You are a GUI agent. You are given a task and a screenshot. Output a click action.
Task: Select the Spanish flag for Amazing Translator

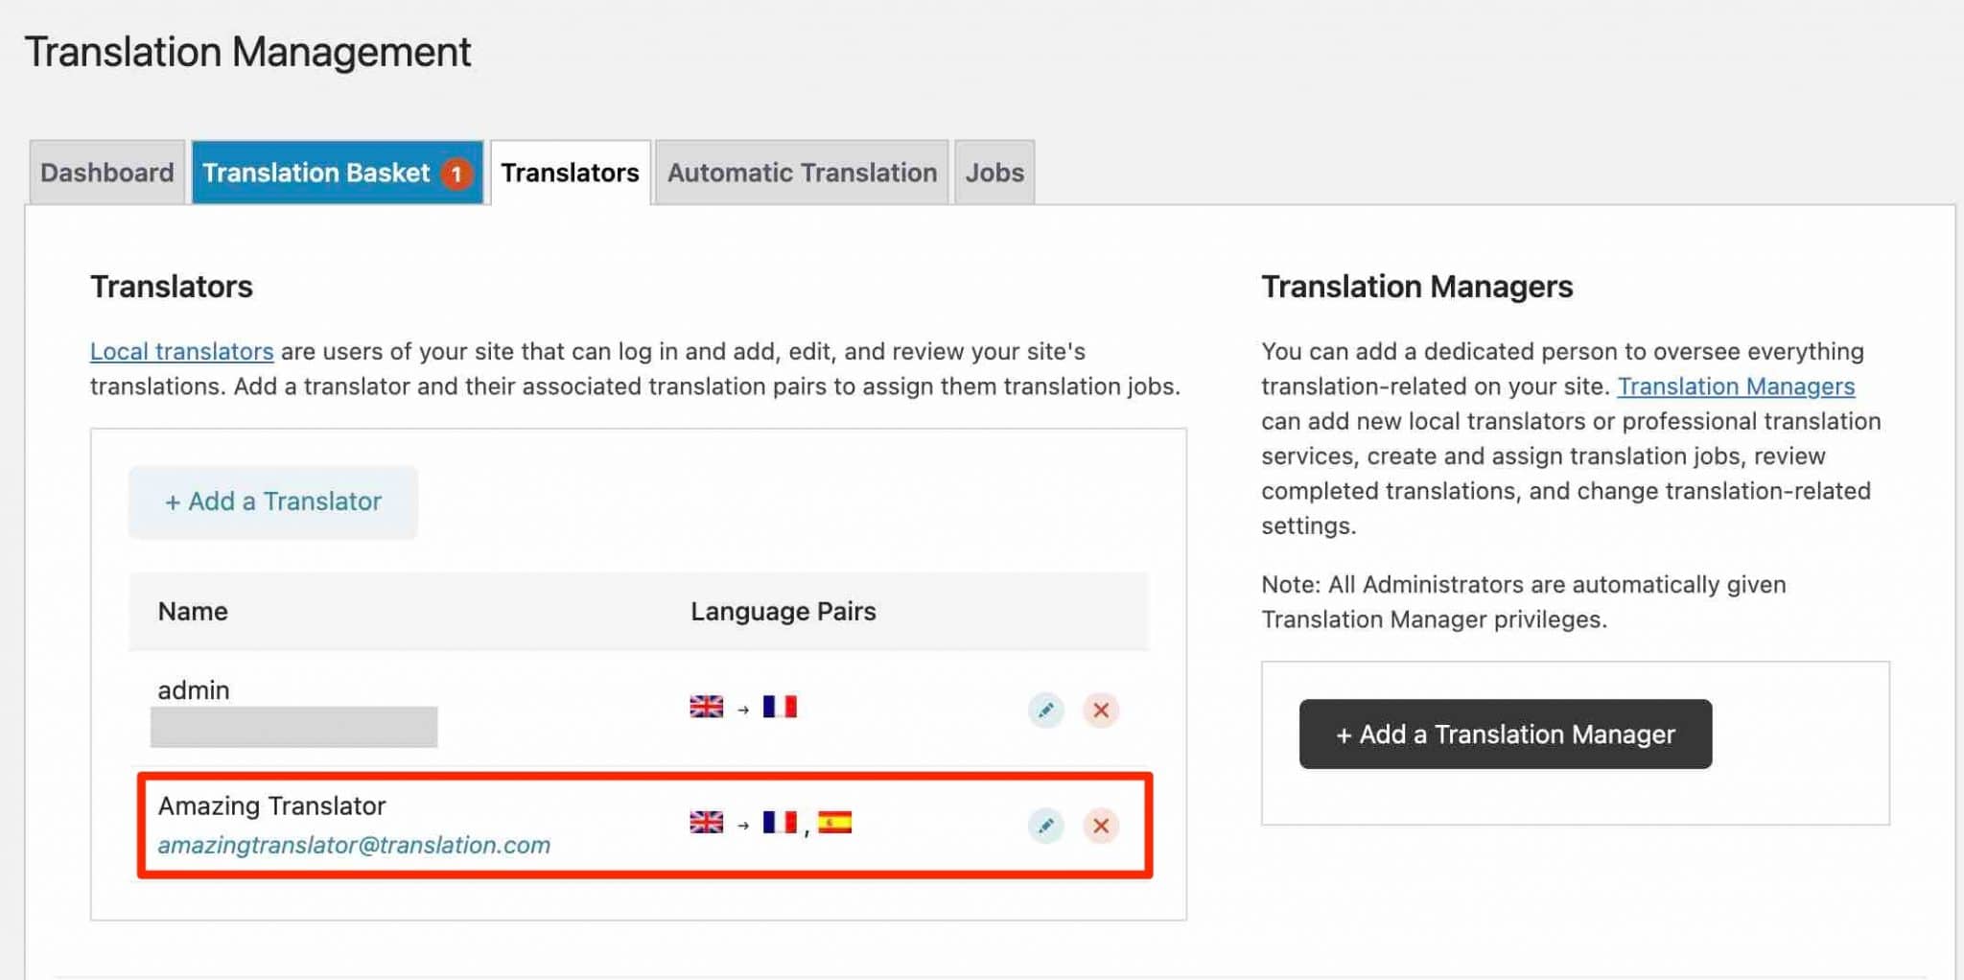coord(835,822)
